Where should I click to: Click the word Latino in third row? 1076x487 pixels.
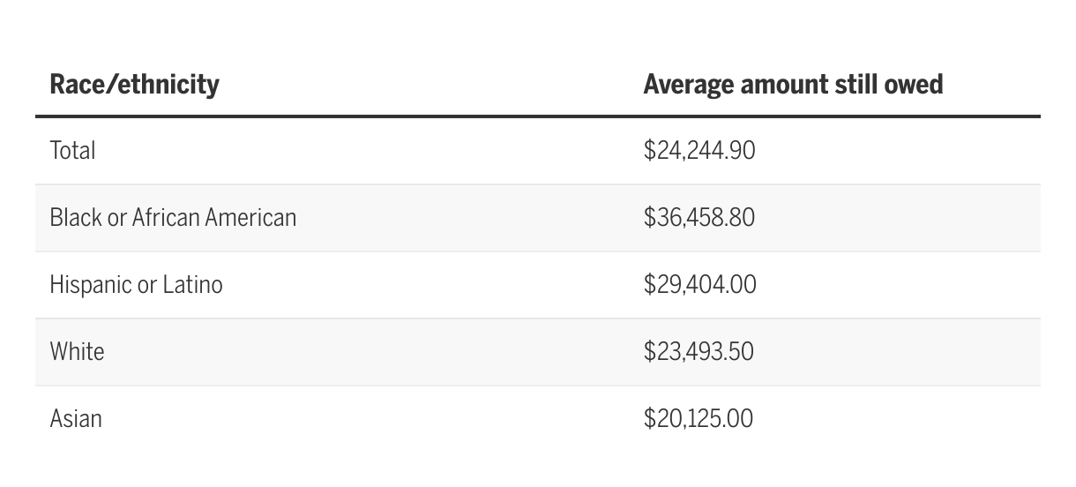coord(192,285)
